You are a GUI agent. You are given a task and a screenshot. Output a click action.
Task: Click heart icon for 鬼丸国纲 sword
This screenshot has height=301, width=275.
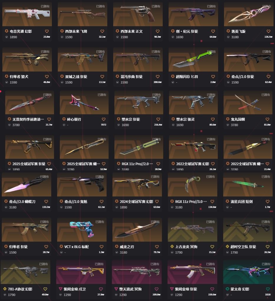pos(267,119)
